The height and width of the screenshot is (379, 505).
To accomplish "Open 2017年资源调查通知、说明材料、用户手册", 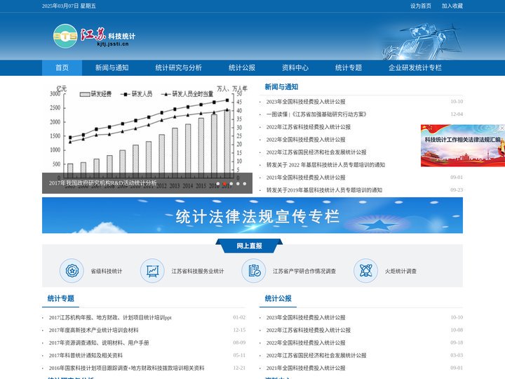I will pyautogui.click(x=99, y=343).
